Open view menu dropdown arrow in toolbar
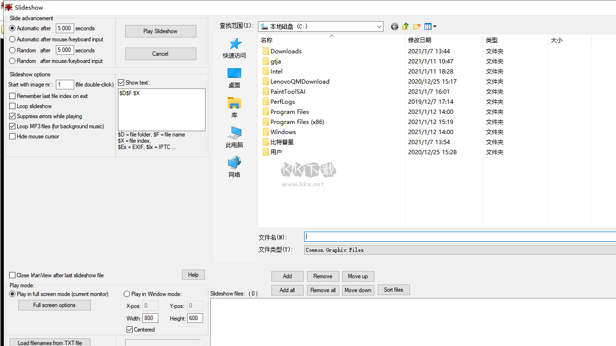This screenshot has width=616, height=346. pos(434,27)
